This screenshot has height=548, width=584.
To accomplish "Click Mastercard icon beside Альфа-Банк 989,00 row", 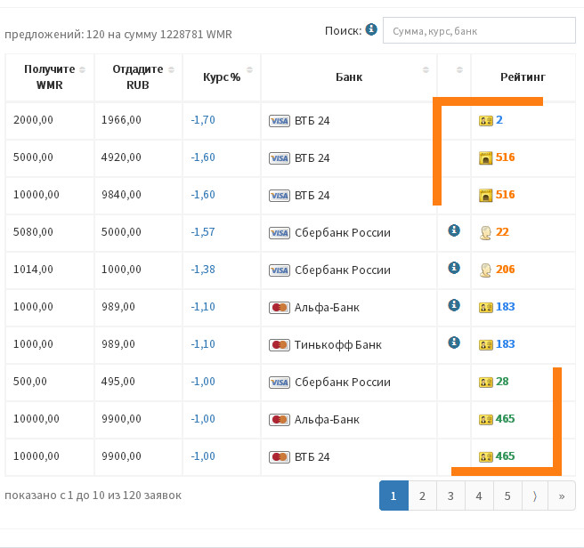I will (280, 308).
